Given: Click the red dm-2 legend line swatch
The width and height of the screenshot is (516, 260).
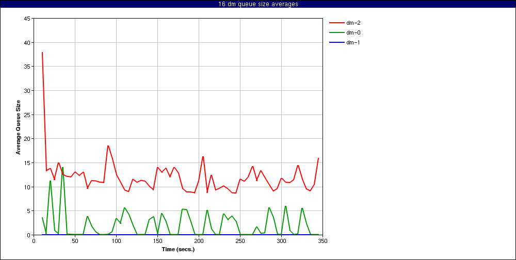Looking at the screenshot, I should 336,23.
